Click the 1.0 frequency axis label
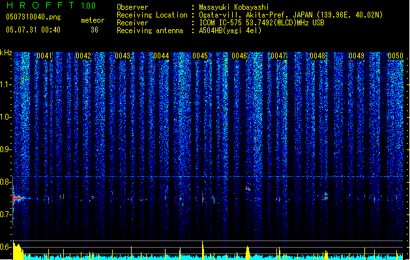Image resolution: width=410 pixels, height=260 pixels. pos(6,117)
